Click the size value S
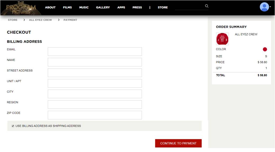The width and height of the screenshot is (275, 152). 266,56
